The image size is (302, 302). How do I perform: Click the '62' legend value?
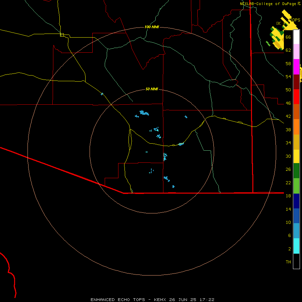coord(288,50)
